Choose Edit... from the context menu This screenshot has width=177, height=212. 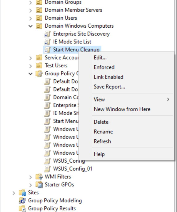click(x=126, y=58)
